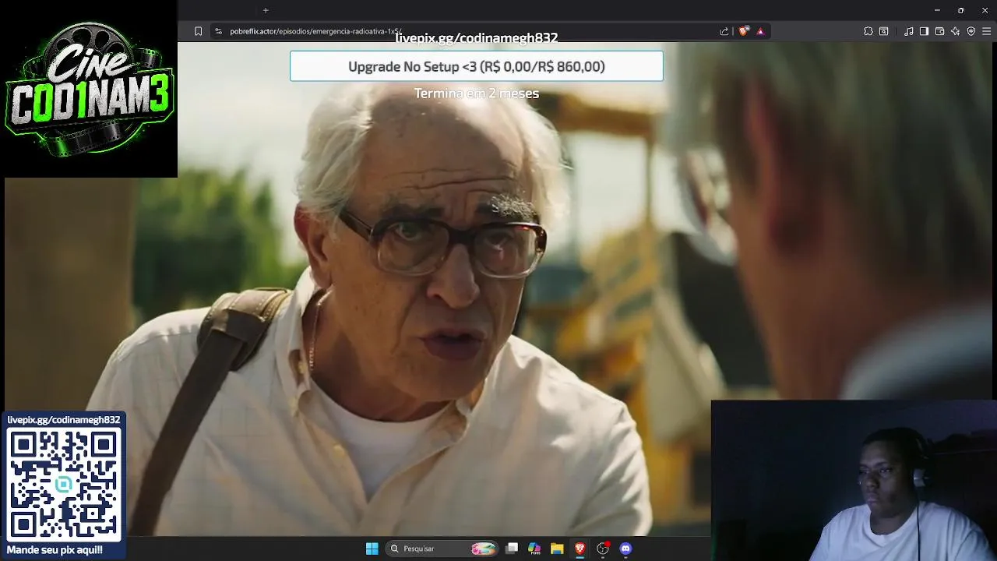Switch to Brave browser in taskbar
This screenshot has height=561, width=997.
tap(580, 549)
